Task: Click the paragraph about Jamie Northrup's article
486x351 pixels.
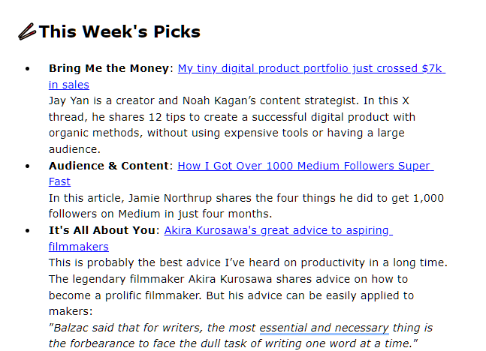Action: coord(246,205)
